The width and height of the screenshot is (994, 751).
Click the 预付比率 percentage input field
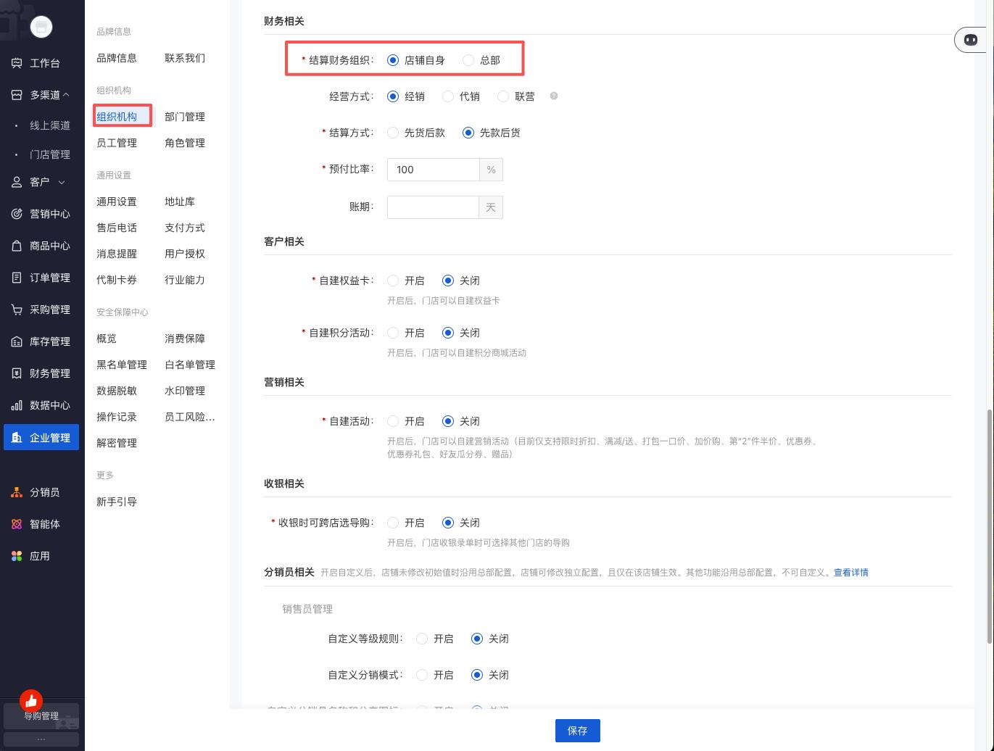(433, 170)
